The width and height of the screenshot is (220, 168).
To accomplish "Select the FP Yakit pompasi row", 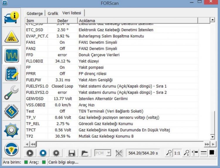I will pos(111,67).
